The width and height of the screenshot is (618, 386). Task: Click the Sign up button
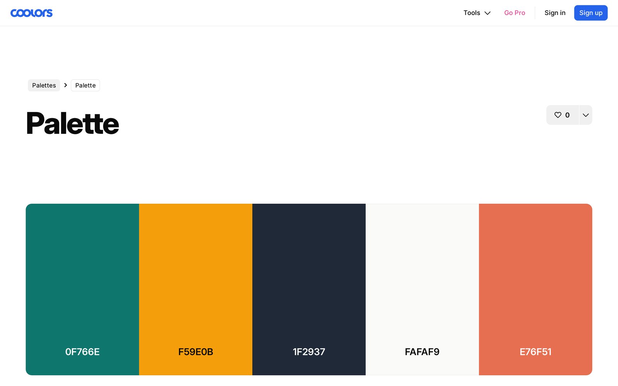[x=591, y=13]
